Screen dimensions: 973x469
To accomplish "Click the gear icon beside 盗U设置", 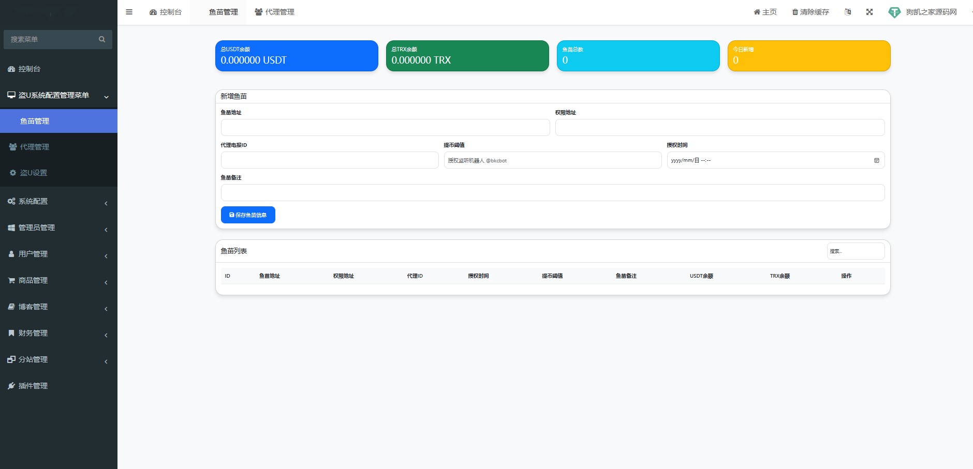I will (x=13, y=173).
